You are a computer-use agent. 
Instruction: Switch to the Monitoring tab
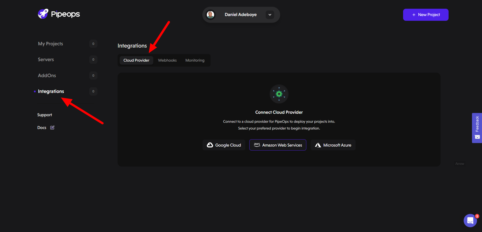click(x=195, y=60)
